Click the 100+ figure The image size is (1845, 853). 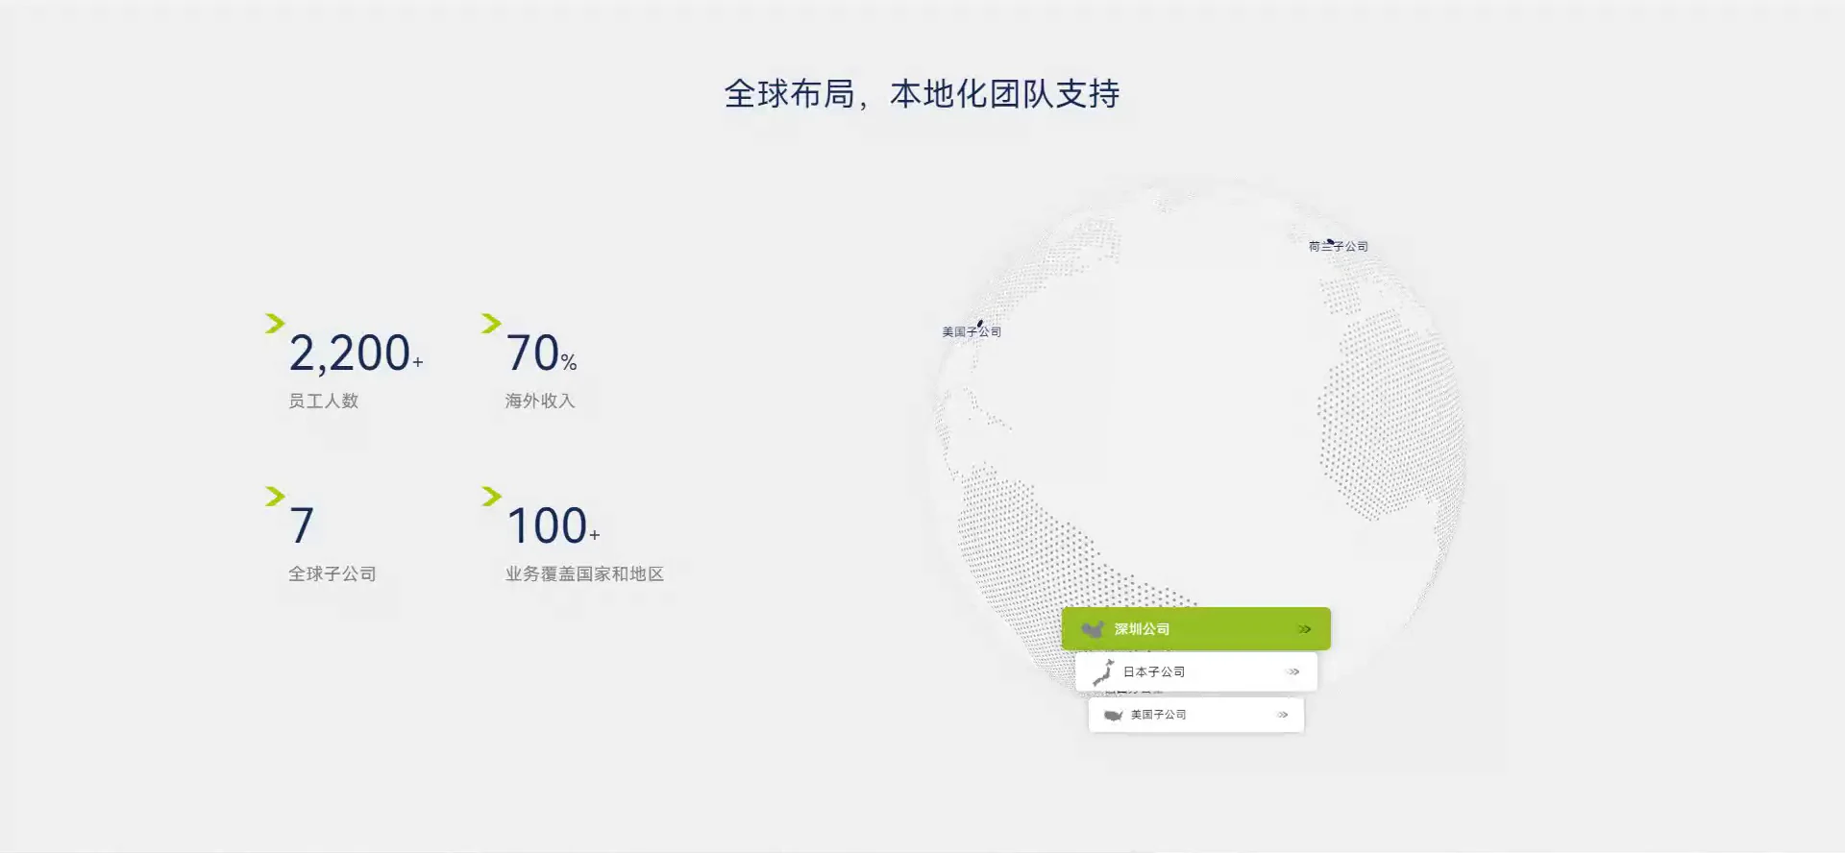tap(553, 526)
